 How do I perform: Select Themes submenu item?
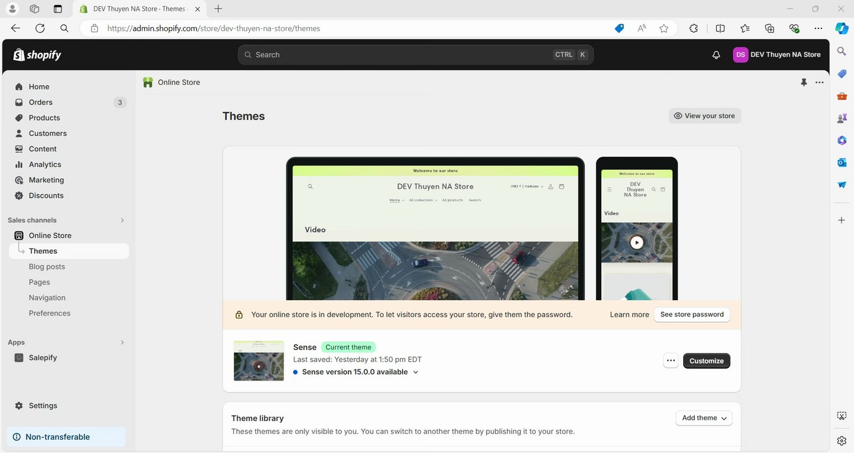(x=69, y=251)
